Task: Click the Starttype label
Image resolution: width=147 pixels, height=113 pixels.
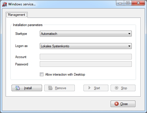Action: coord(21,34)
